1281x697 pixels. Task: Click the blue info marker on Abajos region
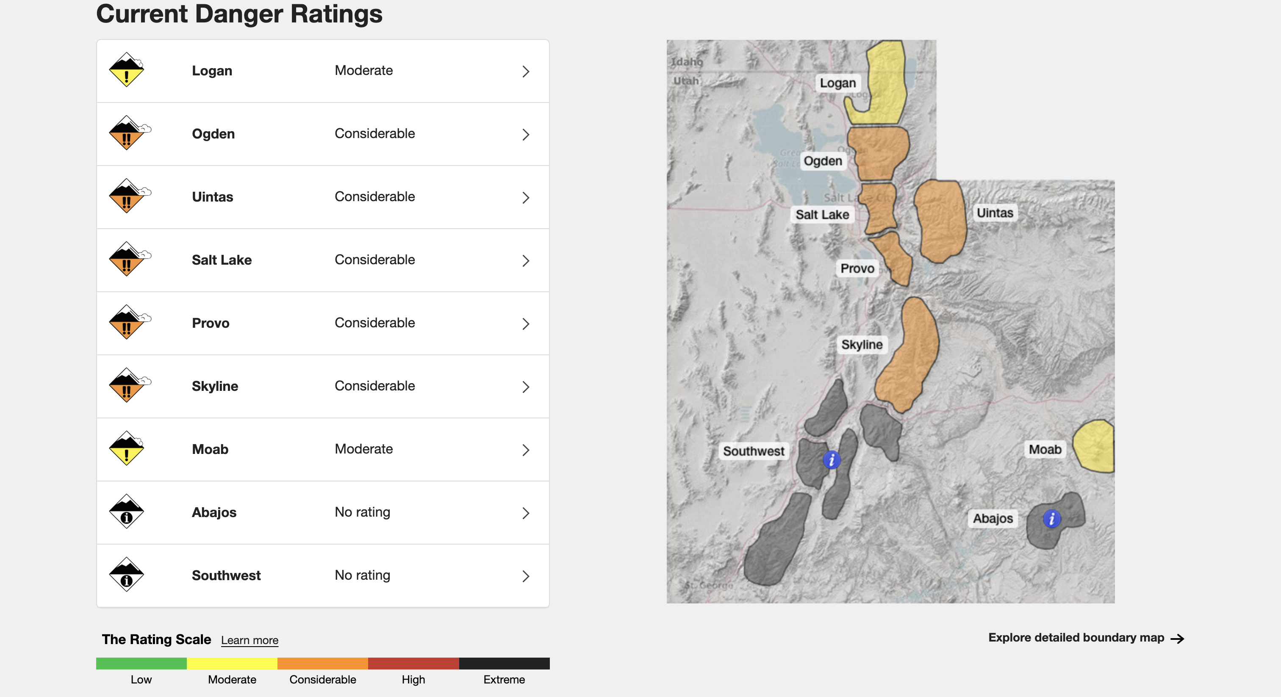pos(1051,519)
